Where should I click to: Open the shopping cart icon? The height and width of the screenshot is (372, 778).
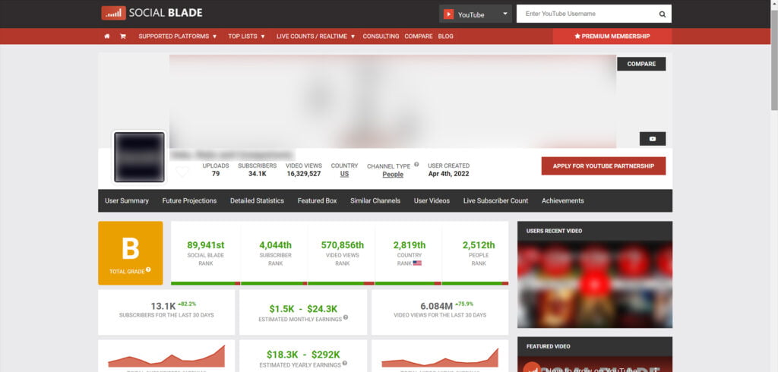pyautogui.click(x=122, y=36)
